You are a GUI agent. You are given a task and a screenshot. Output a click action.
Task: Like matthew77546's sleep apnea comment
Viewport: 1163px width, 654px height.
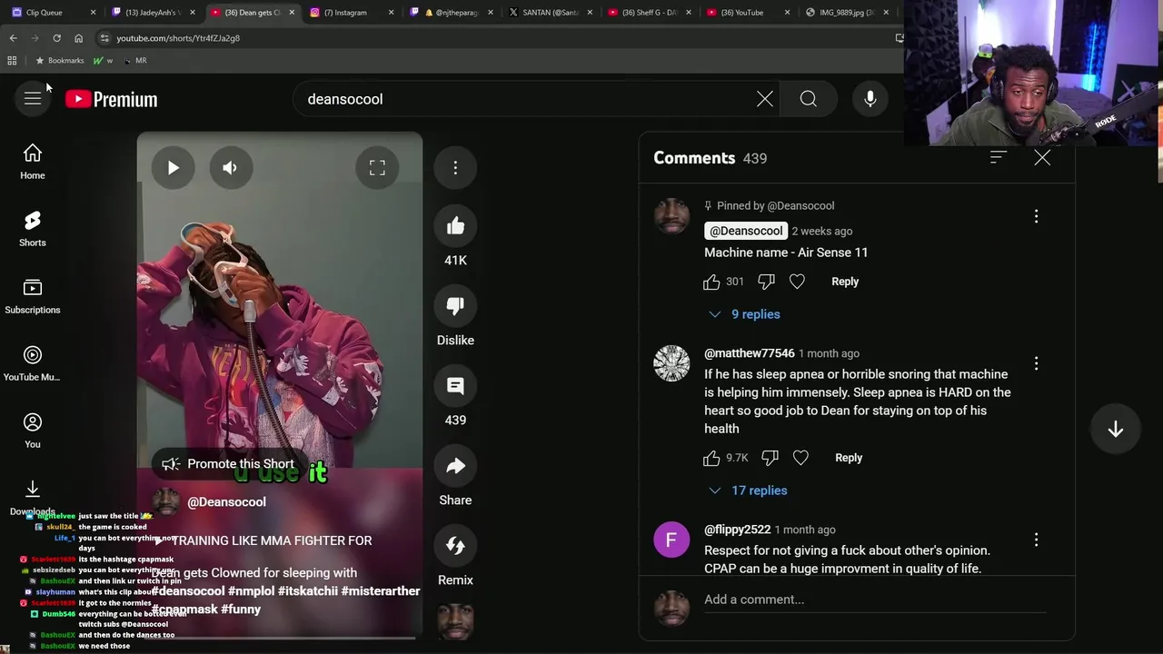coord(711,458)
